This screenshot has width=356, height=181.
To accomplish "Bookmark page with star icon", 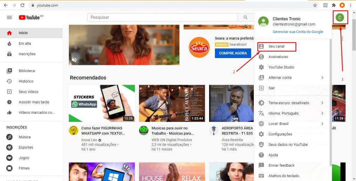I will tap(315, 5).
